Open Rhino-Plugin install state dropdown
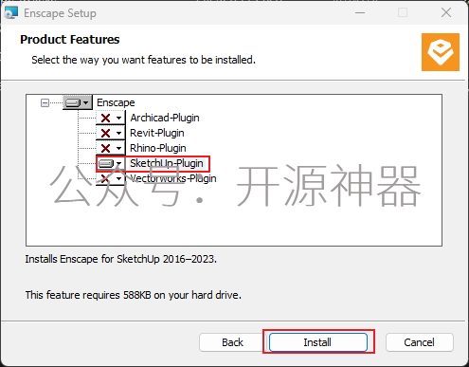 point(111,148)
